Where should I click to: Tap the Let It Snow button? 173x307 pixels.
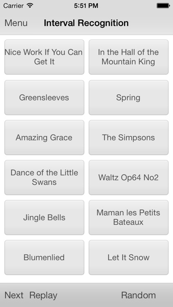click(128, 257)
